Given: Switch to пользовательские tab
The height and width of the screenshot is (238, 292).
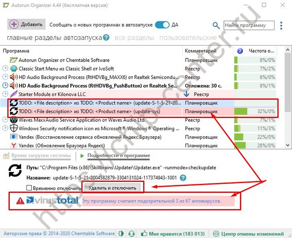Looking at the screenshot, I should point(188,38).
